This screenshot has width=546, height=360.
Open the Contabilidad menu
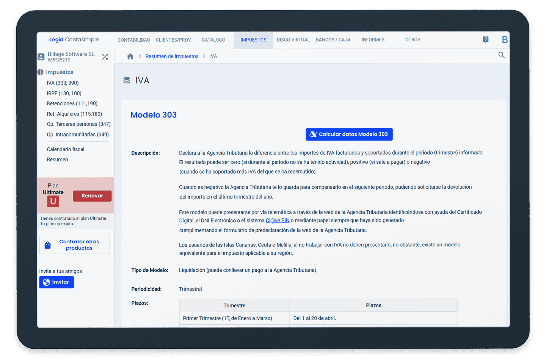tap(134, 40)
